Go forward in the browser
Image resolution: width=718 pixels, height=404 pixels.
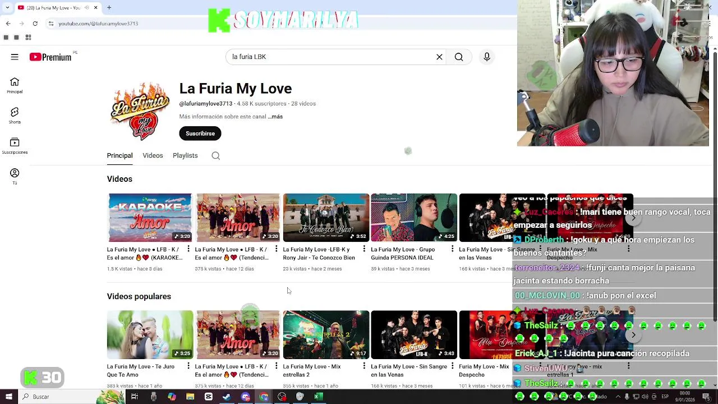tap(21, 24)
